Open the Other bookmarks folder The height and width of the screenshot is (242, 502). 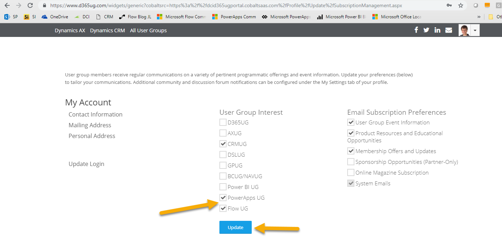(x=495, y=16)
